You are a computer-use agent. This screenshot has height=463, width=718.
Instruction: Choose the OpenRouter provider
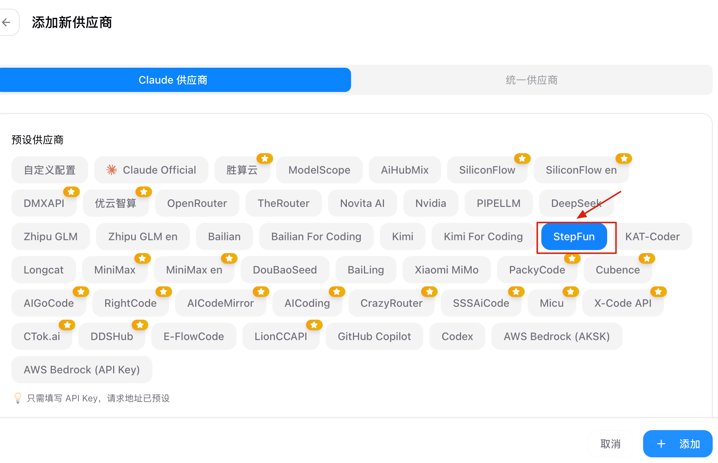tap(197, 203)
